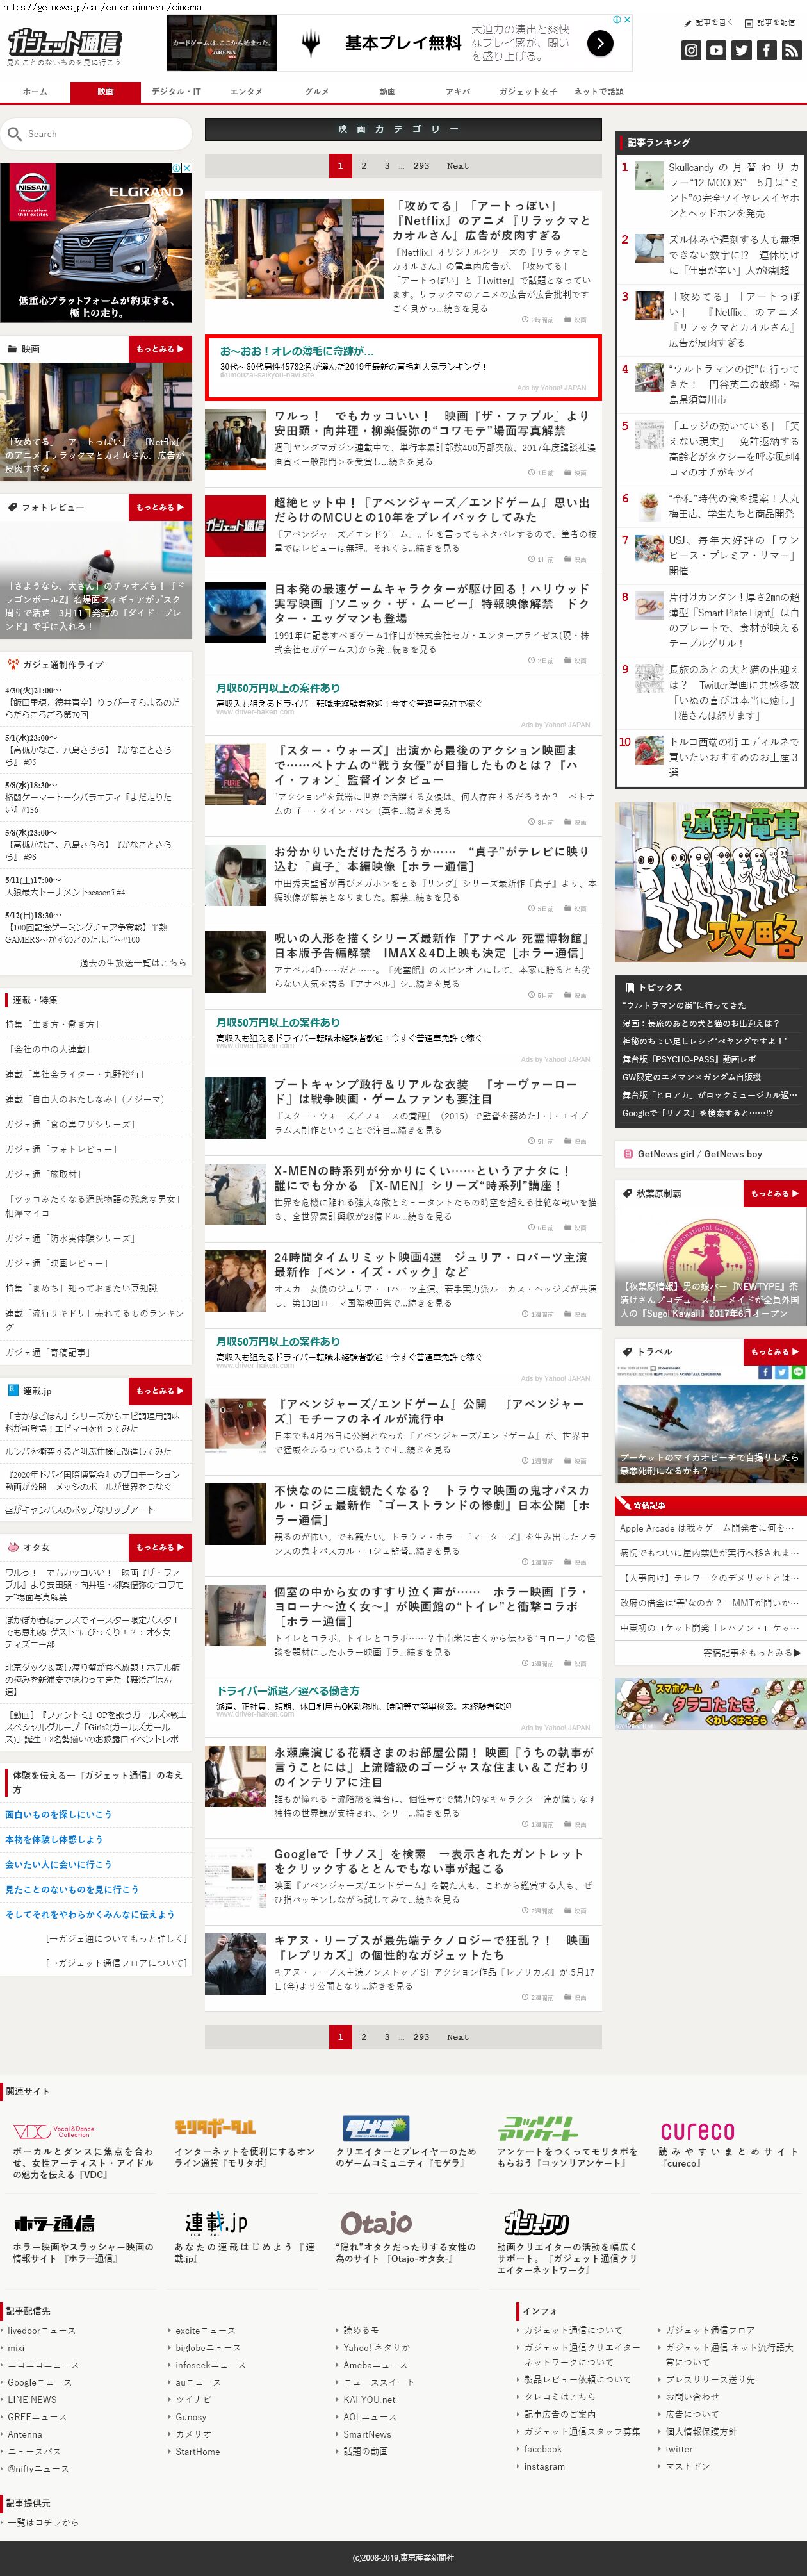This screenshot has width=807, height=2576.
Task: Click the Vocal & Dance Collection logo
Action: [x=54, y=2131]
